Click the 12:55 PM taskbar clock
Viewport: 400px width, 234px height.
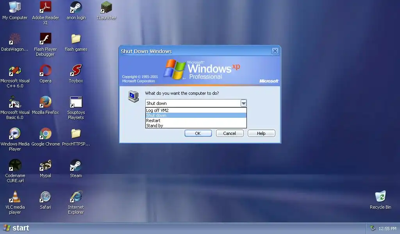(387, 229)
